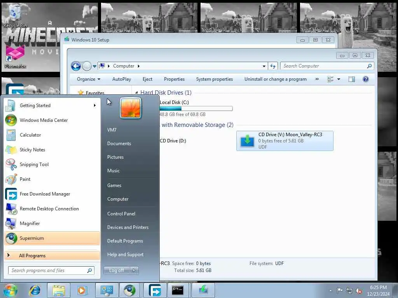The height and width of the screenshot is (298, 398).
Task: Open Paint from Start menu
Action: click(52, 179)
